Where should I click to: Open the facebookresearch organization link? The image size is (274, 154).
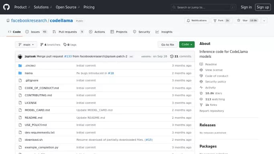pyautogui.click(x=29, y=20)
